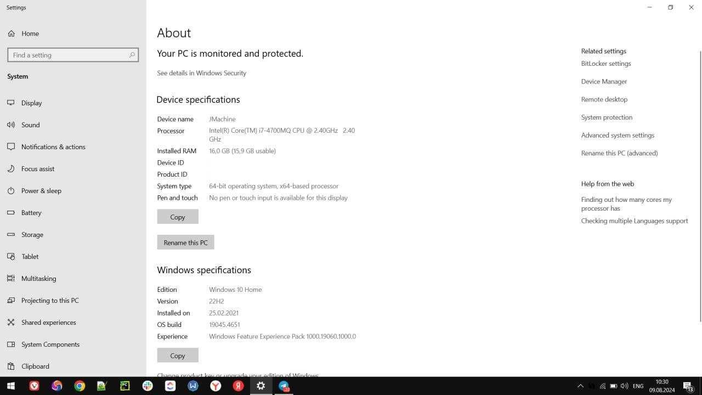
Task: Click battery tray icon
Action: [614, 386]
